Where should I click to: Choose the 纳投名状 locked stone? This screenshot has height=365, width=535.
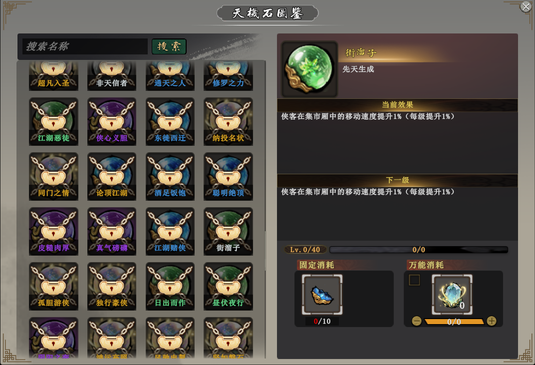(228, 121)
